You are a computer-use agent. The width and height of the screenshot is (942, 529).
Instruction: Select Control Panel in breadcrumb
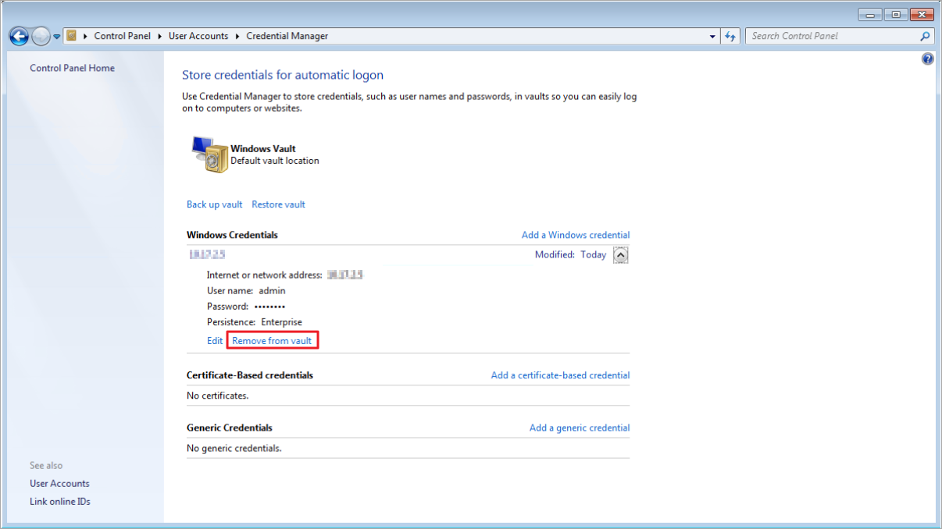click(122, 36)
